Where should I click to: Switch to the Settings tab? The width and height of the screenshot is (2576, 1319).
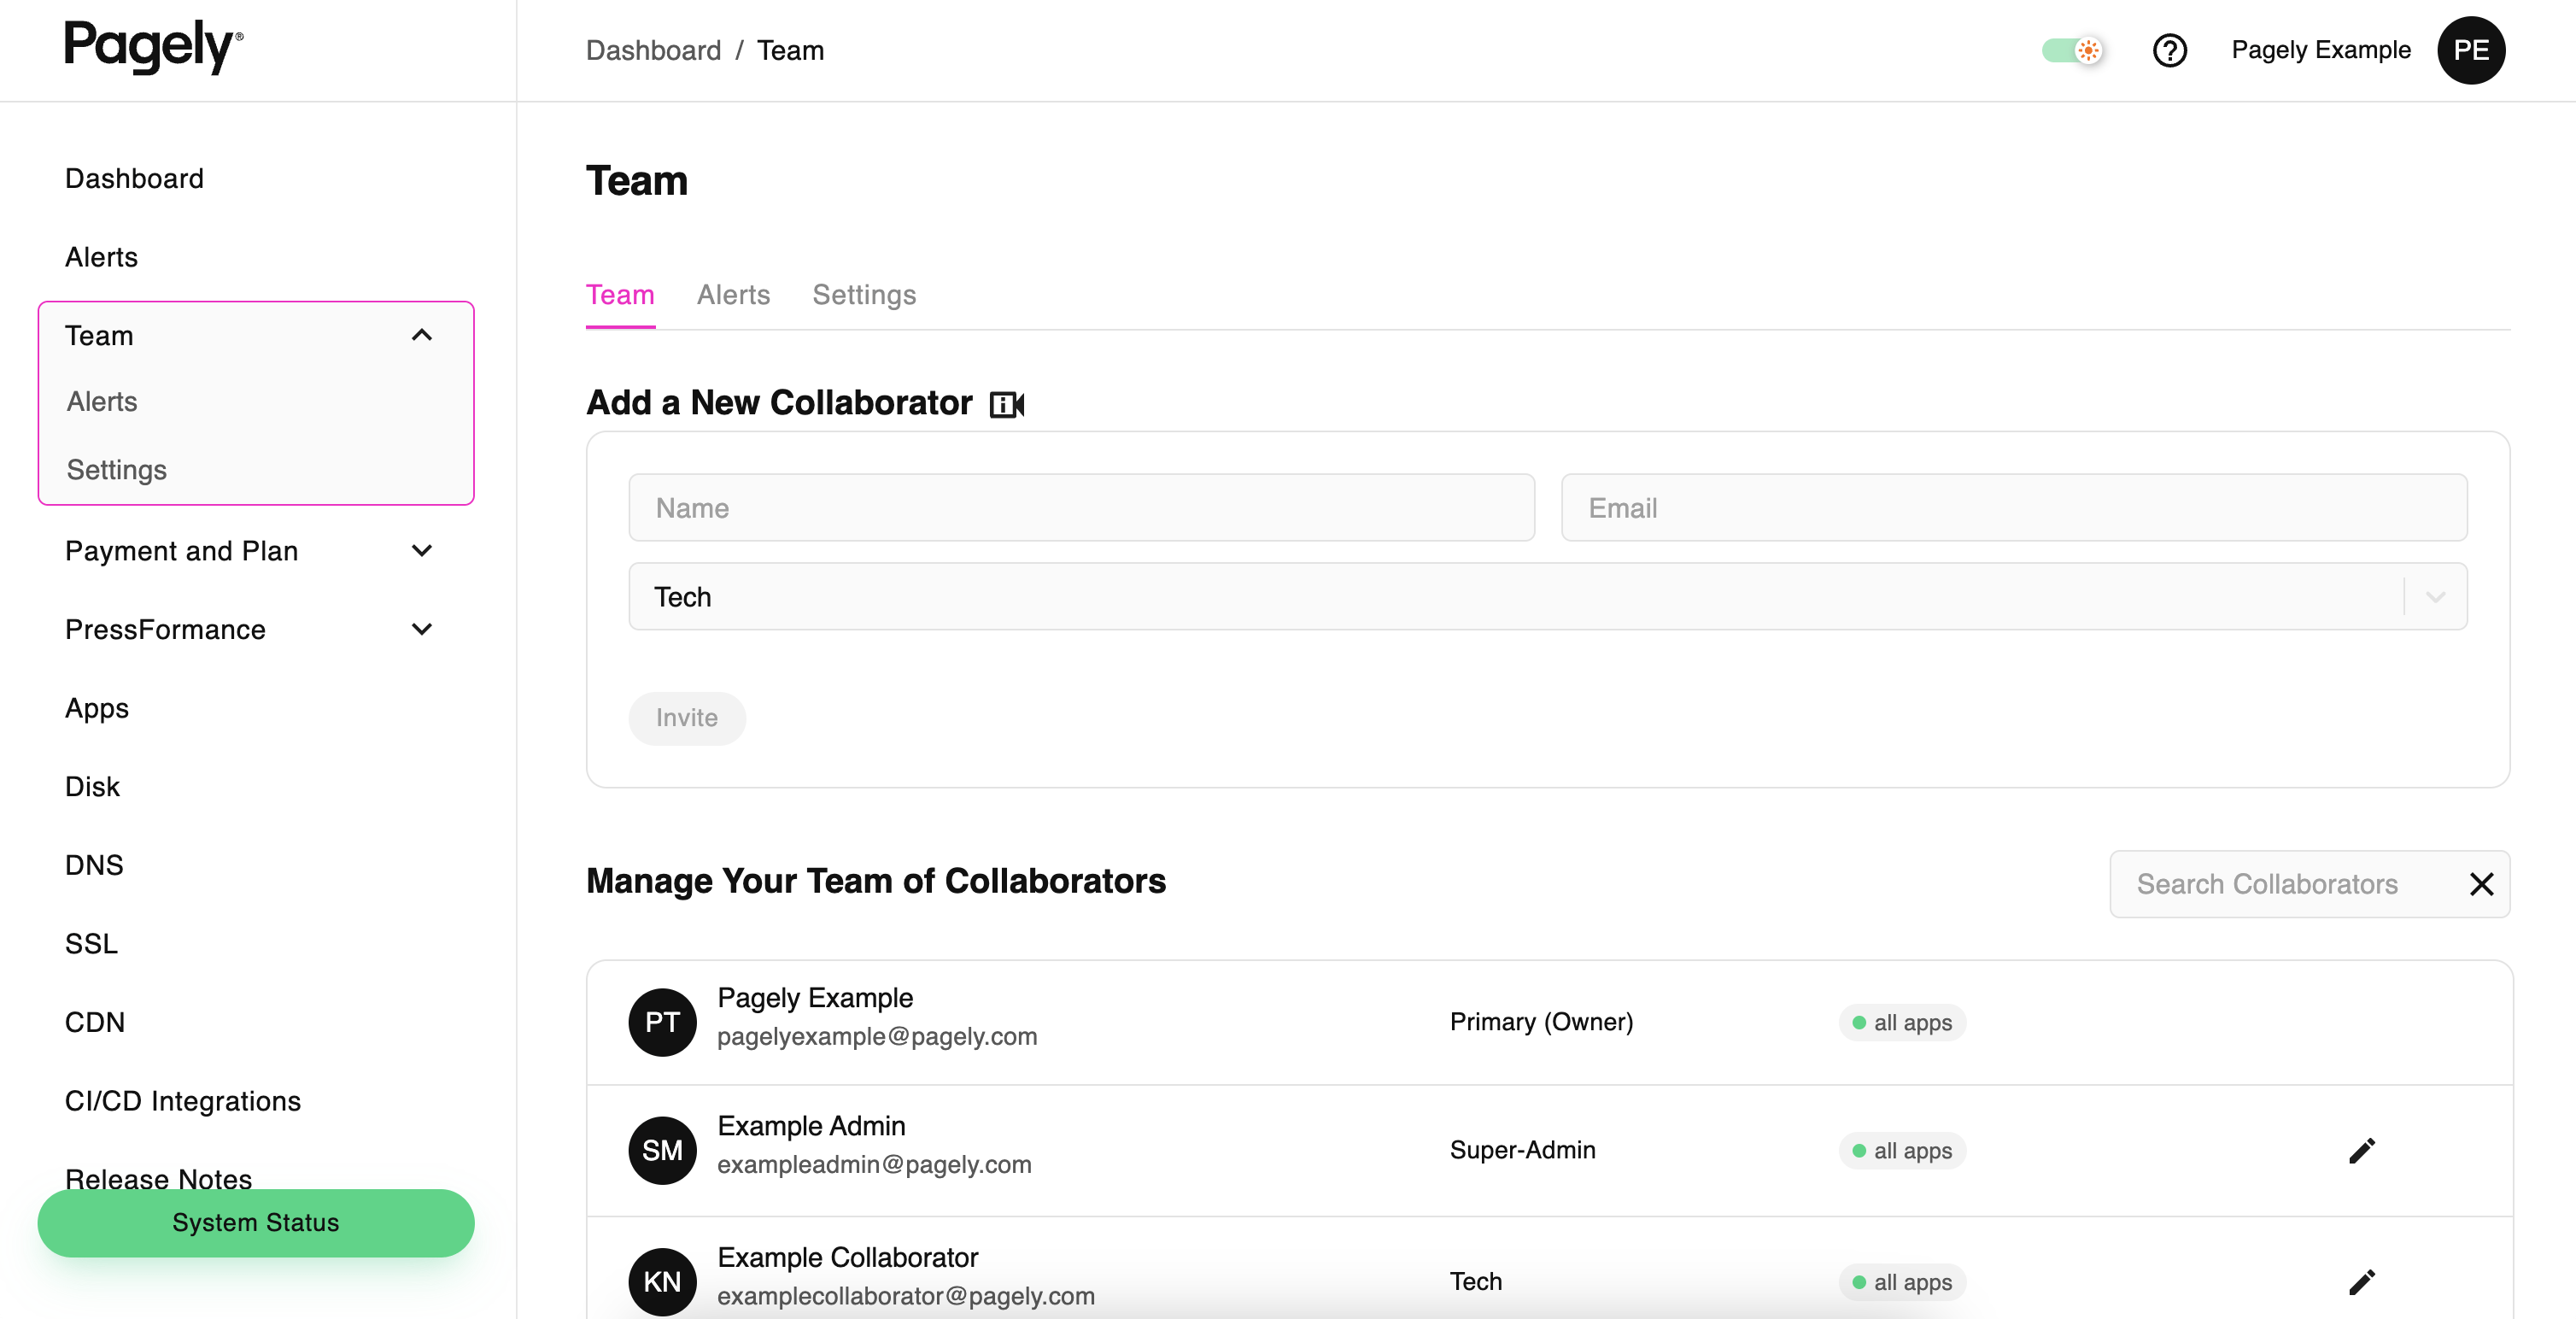(x=864, y=295)
